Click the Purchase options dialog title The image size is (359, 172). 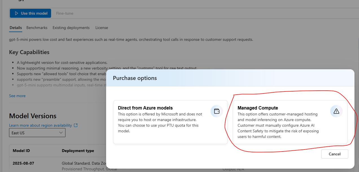pyautogui.click(x=135, y=78)
